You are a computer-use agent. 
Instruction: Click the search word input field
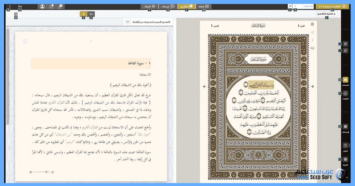(305, 6)
